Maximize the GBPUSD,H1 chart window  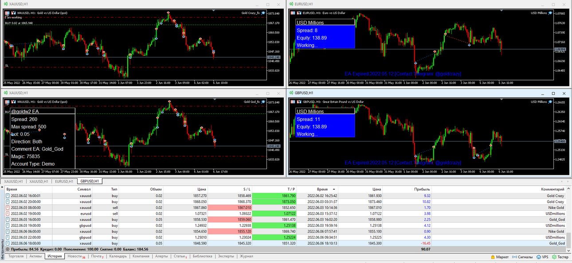point(553,93)
